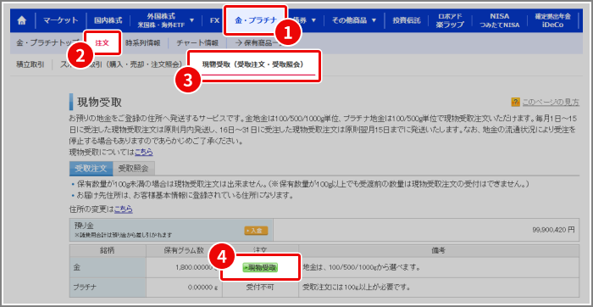Select the 積立取引 tab
Viewport: 593px width, 307px height.
tap(30, 64)
